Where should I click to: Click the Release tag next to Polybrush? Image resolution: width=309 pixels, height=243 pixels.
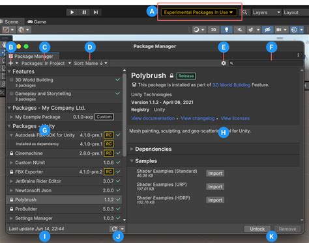[186, 76]
